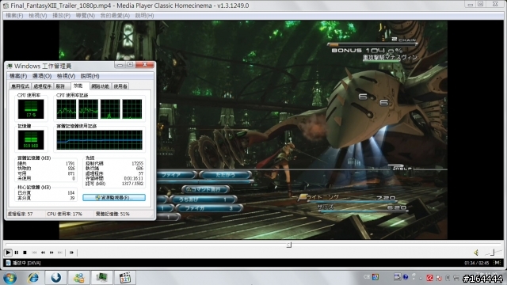
Task: Click the second CPU core history graph
Action: pos(88,109)
